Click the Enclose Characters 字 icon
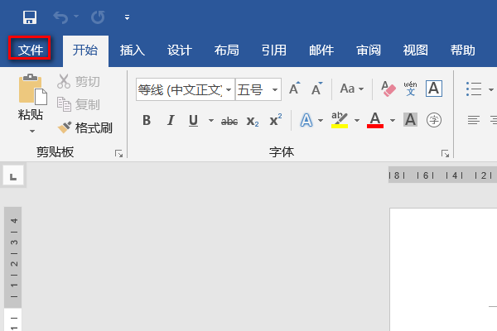Image resolution: width=497 pixels, height=331 pixels. (x=434, y=120)
